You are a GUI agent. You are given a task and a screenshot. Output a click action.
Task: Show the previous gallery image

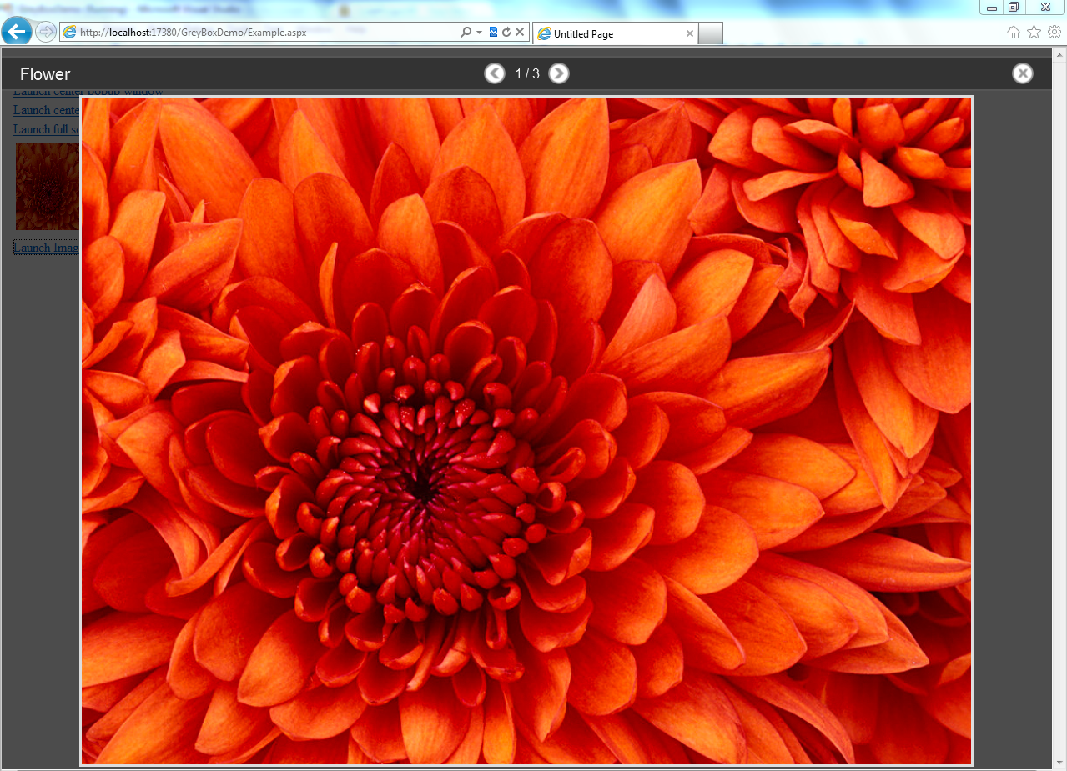495,73
